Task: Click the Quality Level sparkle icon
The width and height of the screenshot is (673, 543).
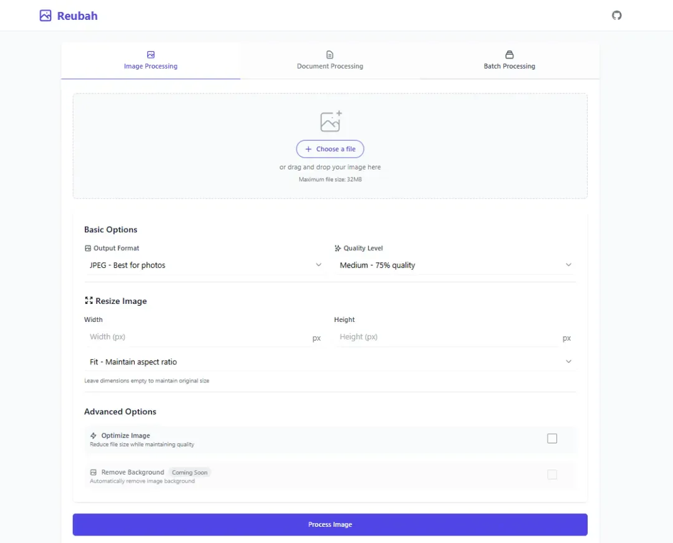Action: [x=337, y=248]
